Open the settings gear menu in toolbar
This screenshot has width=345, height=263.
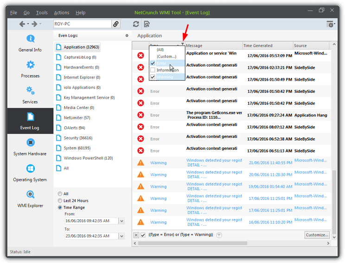[331, 24]
